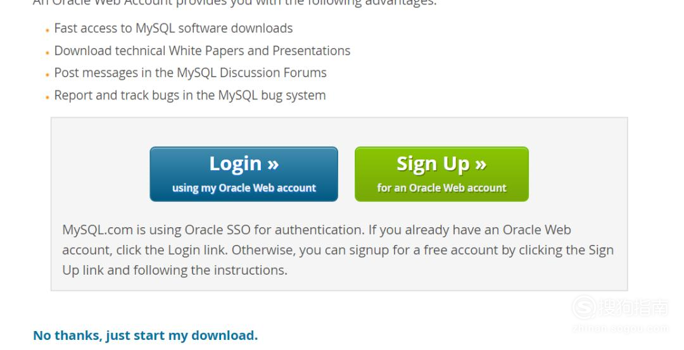
Task: Click 'Download technical White Papers and Presentations' line
Action: [202, 51]
